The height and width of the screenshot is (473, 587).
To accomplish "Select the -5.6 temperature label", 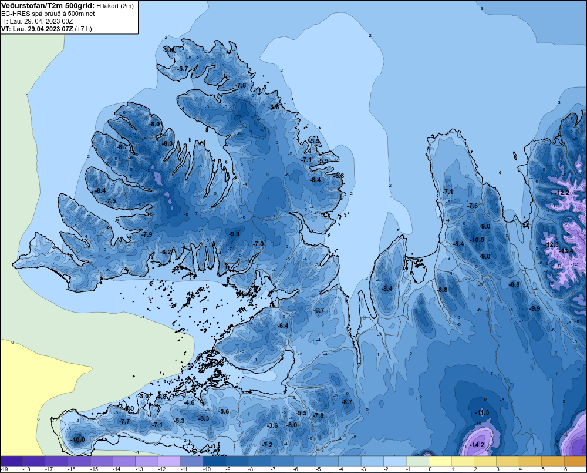I will (x=224, y=411).
